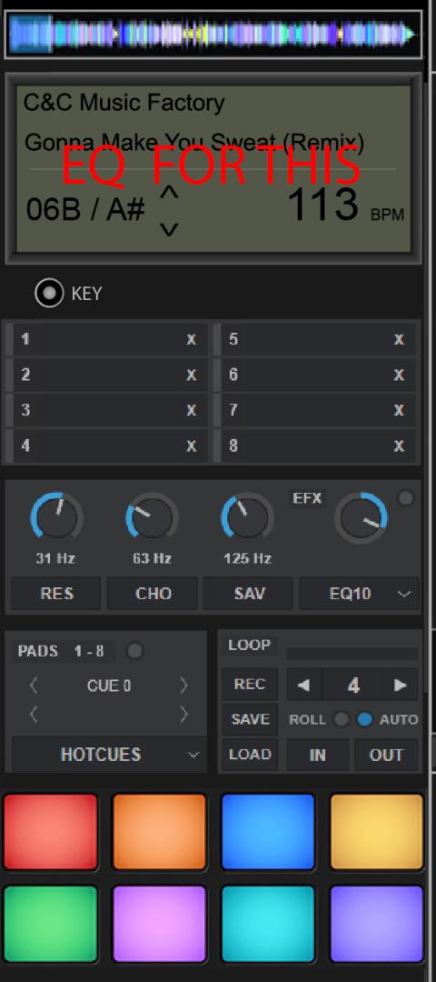436x982 pixels.
Task: Halve loop length with left triangle
Action: click(x=304, y=685)
